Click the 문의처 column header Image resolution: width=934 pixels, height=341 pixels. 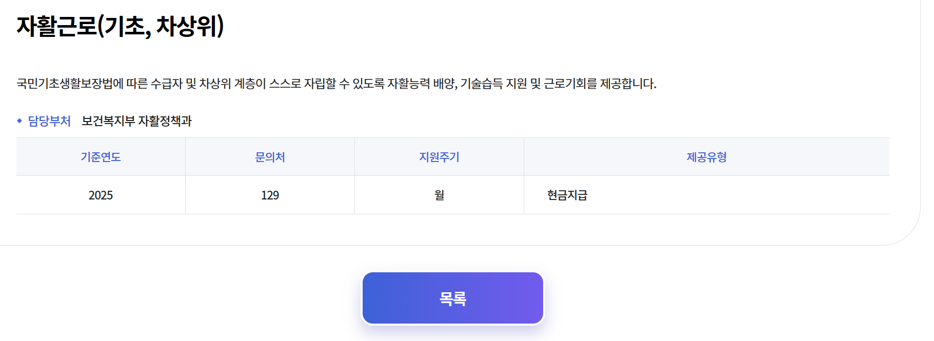tap(270, 157)
